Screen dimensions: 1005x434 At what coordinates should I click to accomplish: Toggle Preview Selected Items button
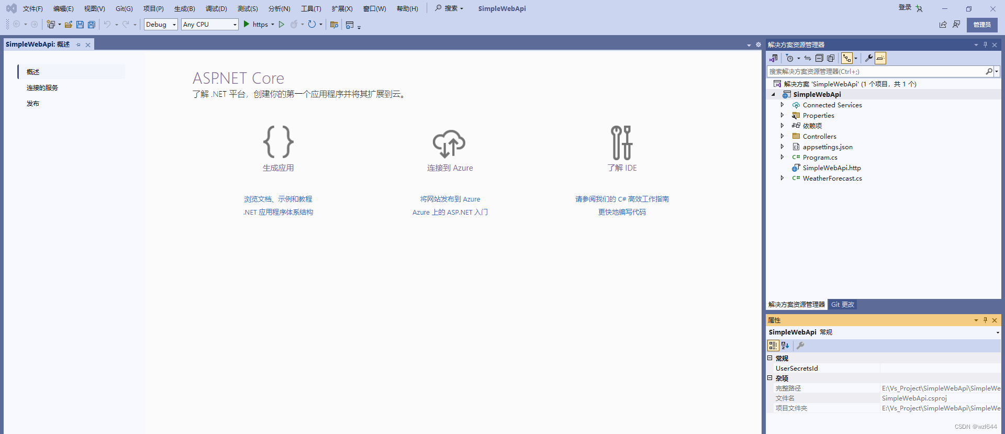880,58
